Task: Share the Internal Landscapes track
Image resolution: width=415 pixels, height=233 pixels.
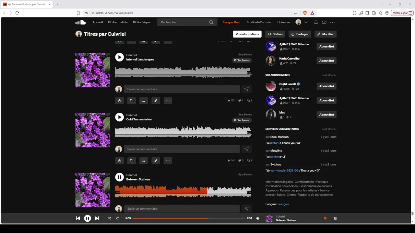Action: (119, 101)
